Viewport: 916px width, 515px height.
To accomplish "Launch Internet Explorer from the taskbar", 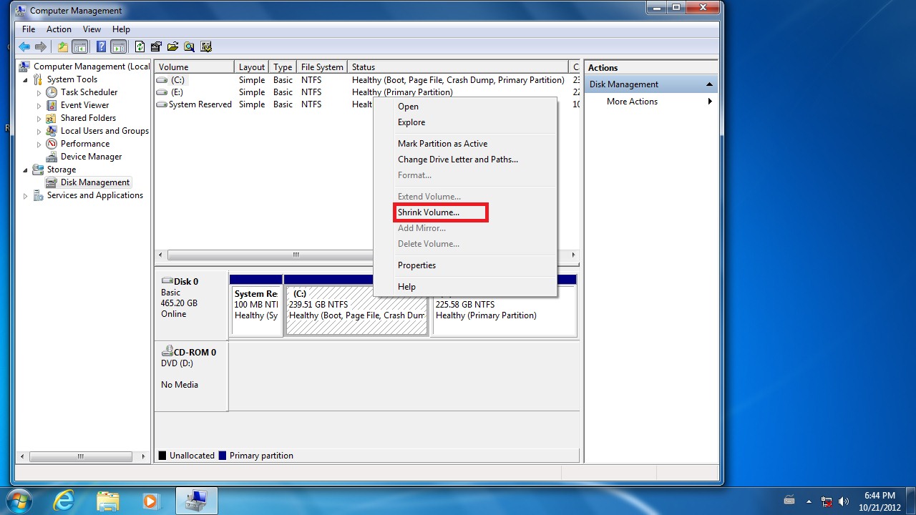I will [64, 501].
